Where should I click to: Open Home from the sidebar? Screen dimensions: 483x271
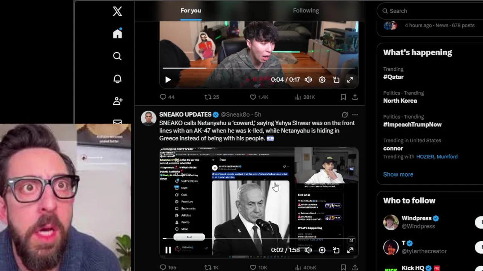(x=117, y=33)
